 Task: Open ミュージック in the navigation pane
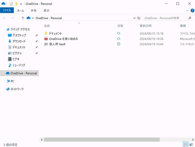19,65
